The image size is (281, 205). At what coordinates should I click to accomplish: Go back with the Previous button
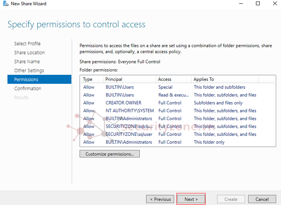(160, 199)
